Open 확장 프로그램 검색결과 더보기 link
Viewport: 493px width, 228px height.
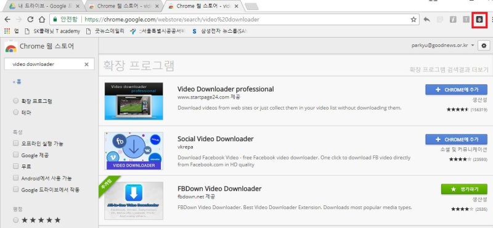pos(449,70)
